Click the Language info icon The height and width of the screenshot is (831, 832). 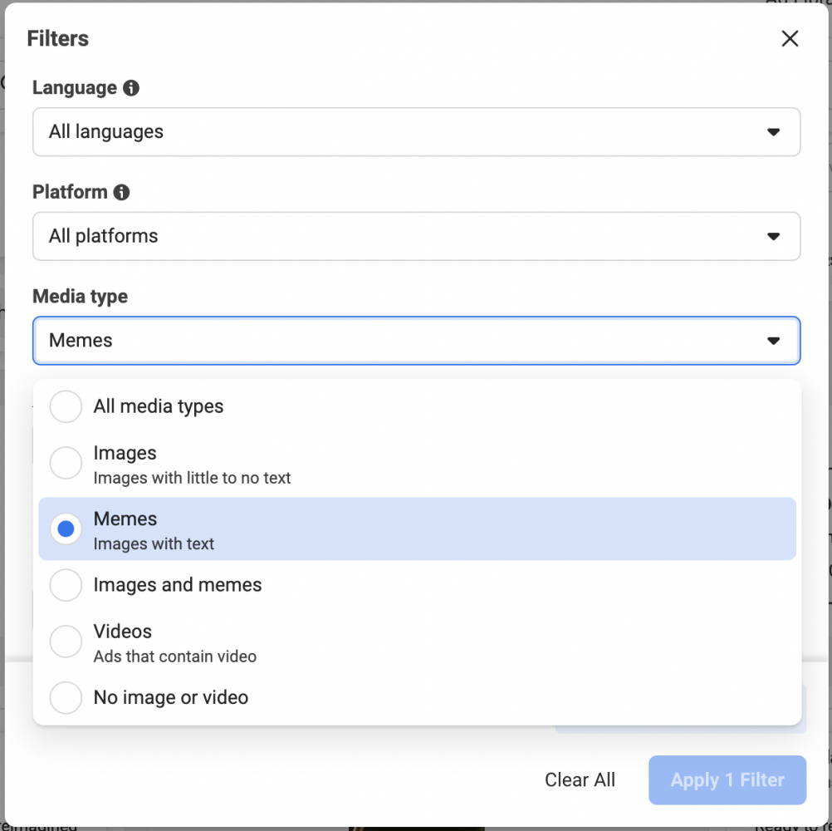pyautogui.click(x=130, y=88)
